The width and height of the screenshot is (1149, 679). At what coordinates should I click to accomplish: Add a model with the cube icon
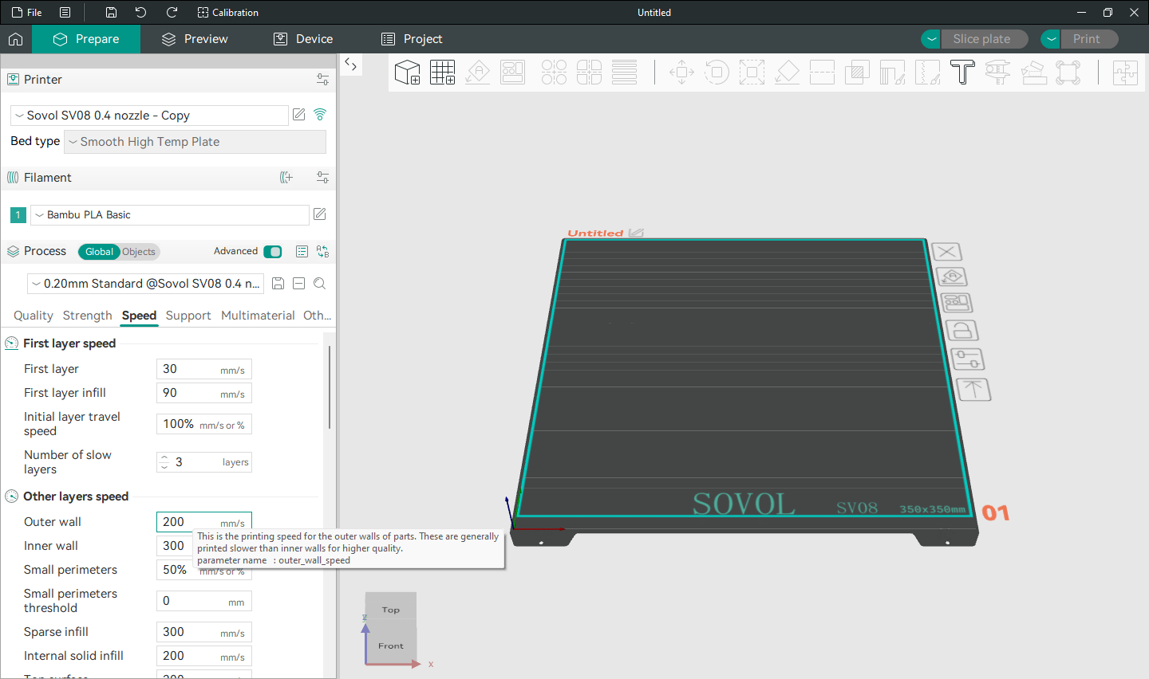point(408,73)
